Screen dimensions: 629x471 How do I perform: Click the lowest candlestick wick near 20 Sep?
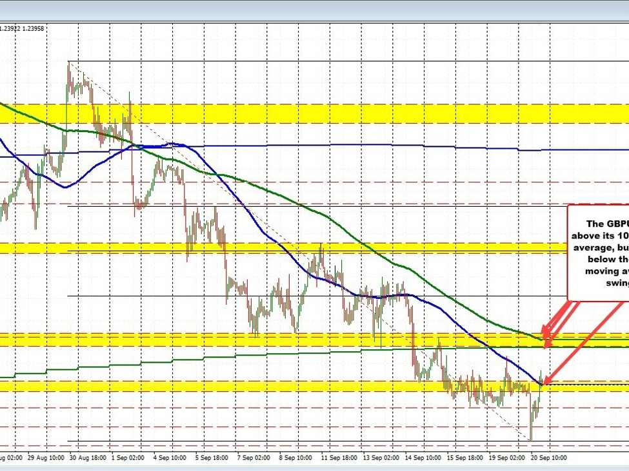click(x=530, y=438)
